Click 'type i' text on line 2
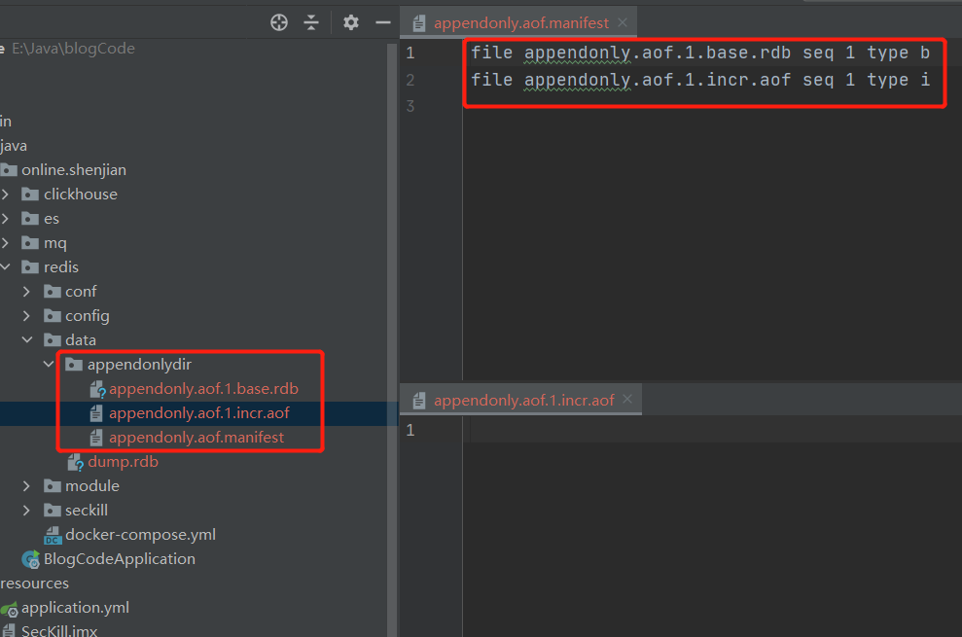Screen dimensions: 962x637 898,80
